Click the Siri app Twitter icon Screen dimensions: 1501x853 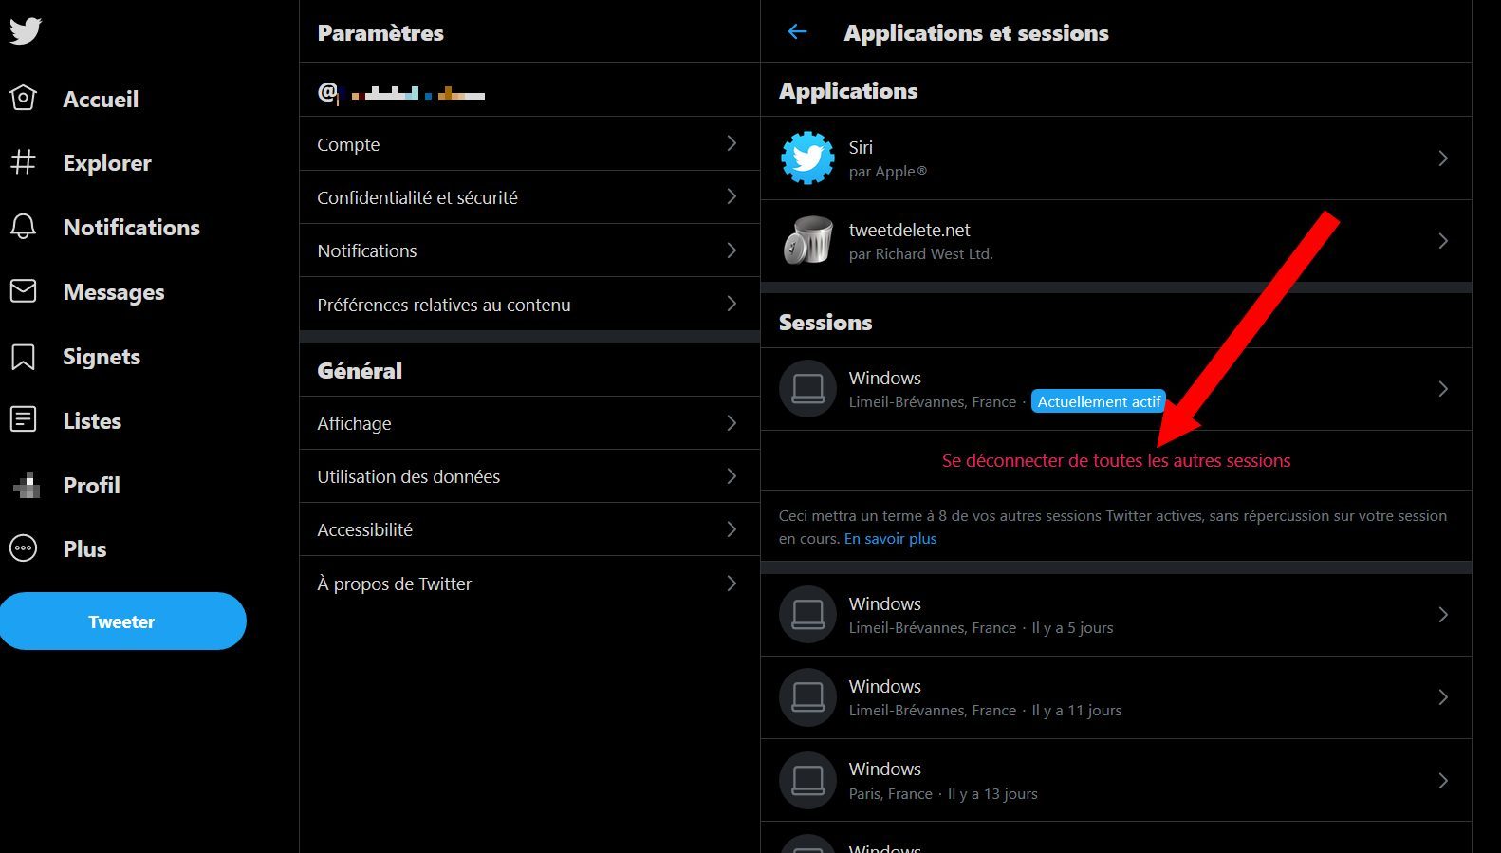pyautogui.click(x=807, y=158)
